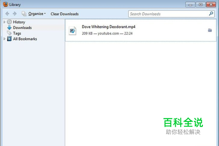Click the Back arrow in the toolbar
This screenshot has height=146, width=219.
(x=7, y=14)
